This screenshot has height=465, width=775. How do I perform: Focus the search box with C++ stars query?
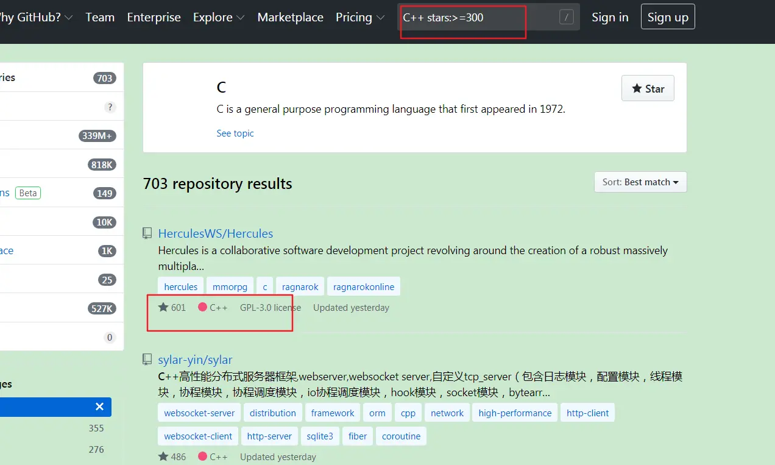click(x=488, y=17)
